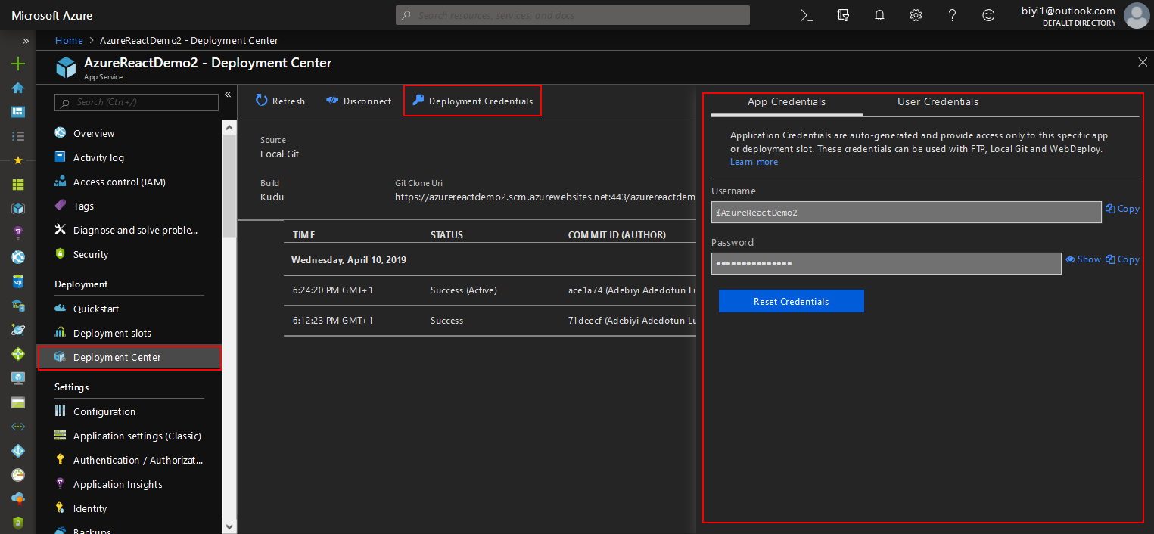
Task: Click the Feedback smiley icon
Action: [988, 15]
